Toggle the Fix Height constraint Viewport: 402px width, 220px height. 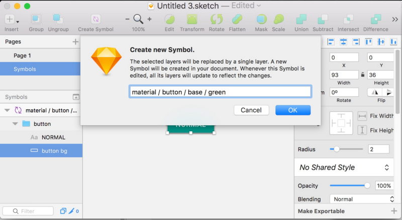(362, 130)
